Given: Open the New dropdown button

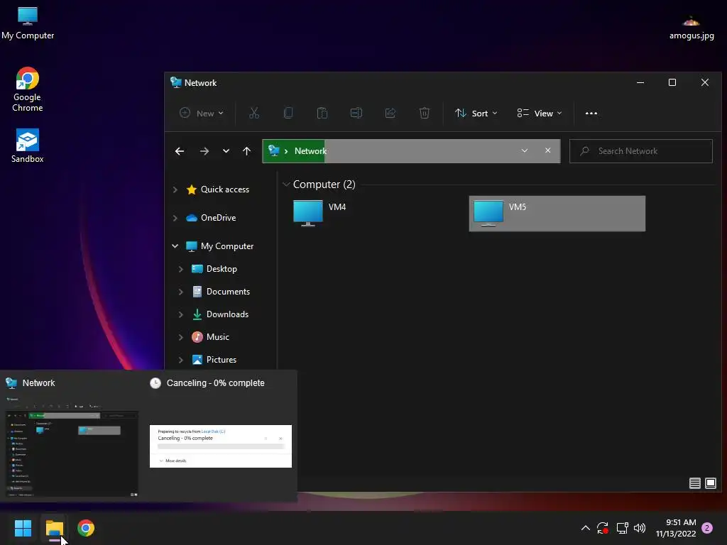Looking at the screenshot, I should coord(202,113).
